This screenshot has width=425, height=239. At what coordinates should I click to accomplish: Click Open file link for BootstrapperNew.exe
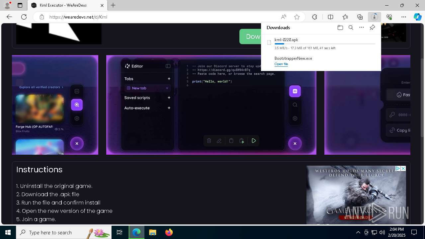(281, 64)
